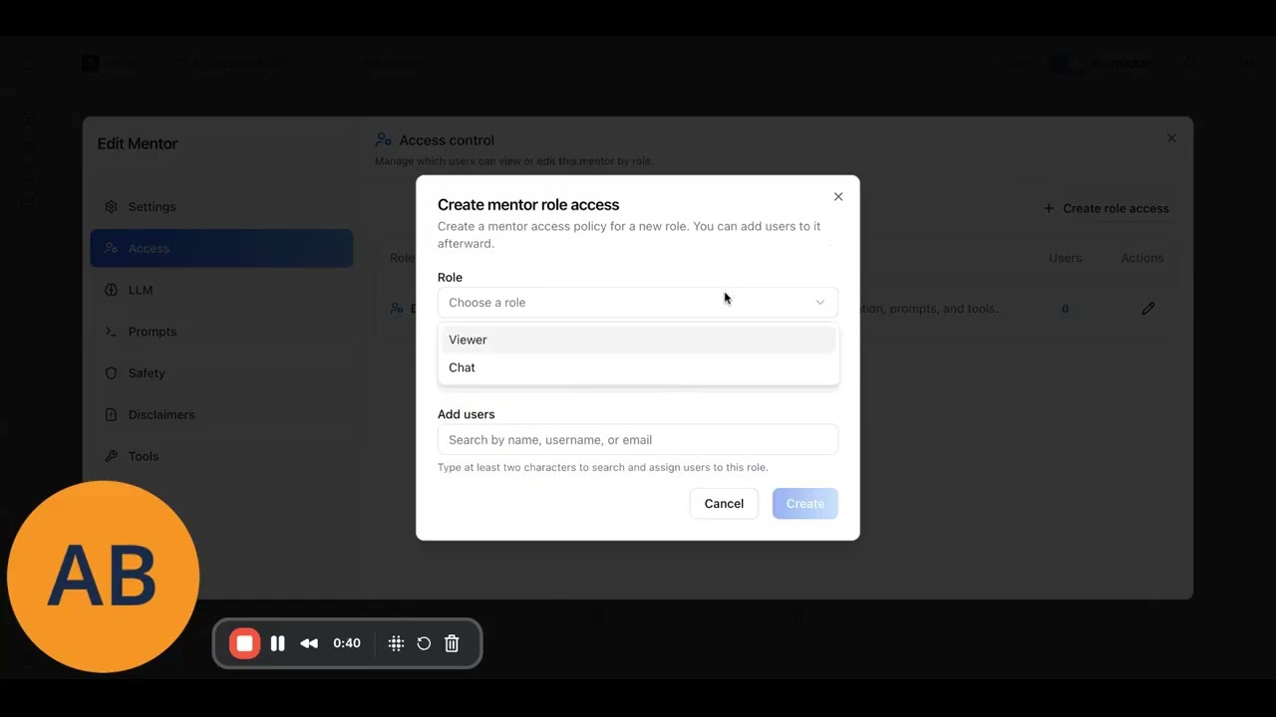Open the recorder grid options icon
Viewport: 1276px width, 717px height.
point(396,643)
